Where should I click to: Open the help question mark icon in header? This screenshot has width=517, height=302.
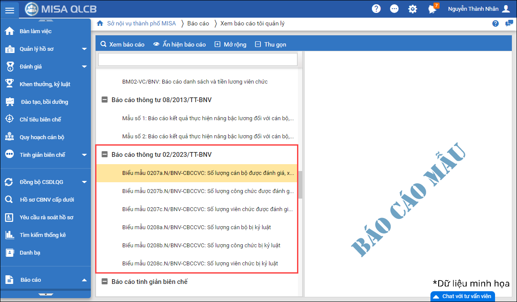click(376, 9)
